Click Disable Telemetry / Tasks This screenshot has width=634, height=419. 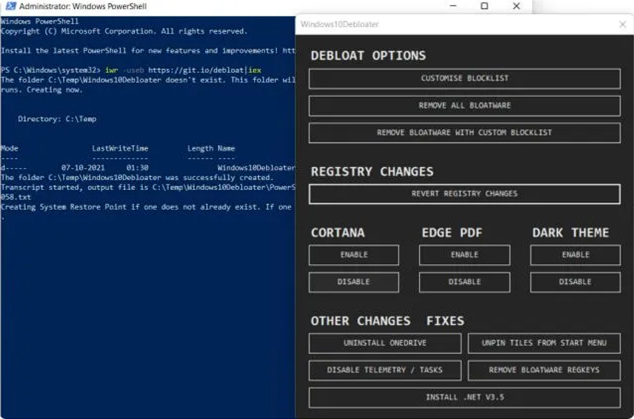click(x=385, y=370)
